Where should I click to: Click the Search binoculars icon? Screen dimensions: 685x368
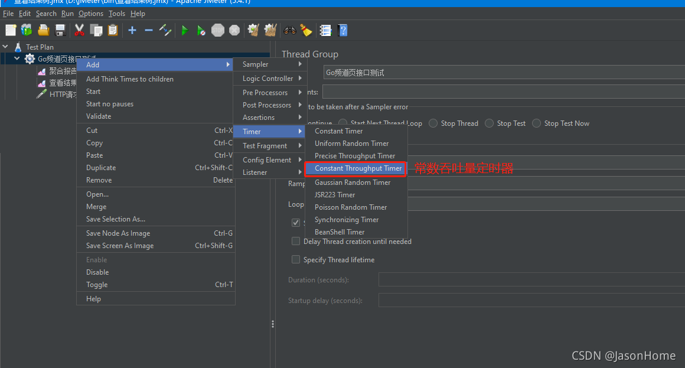[289, 30]
